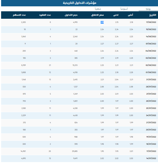158x164 pixels.
Task: Click the مؤشرات التداول التاريخية title bar
Action: point(79,3)
